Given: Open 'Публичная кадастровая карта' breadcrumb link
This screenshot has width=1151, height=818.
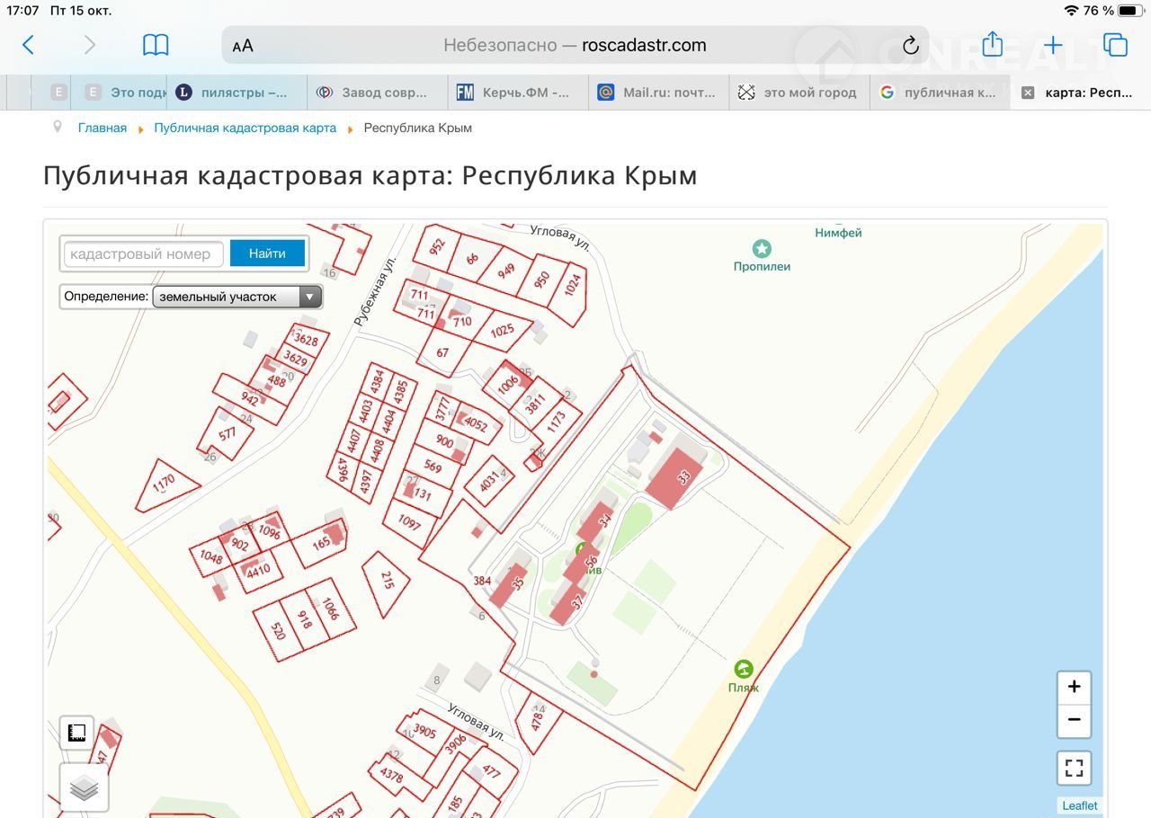Looking at the screenshot, I should point(245,128).
